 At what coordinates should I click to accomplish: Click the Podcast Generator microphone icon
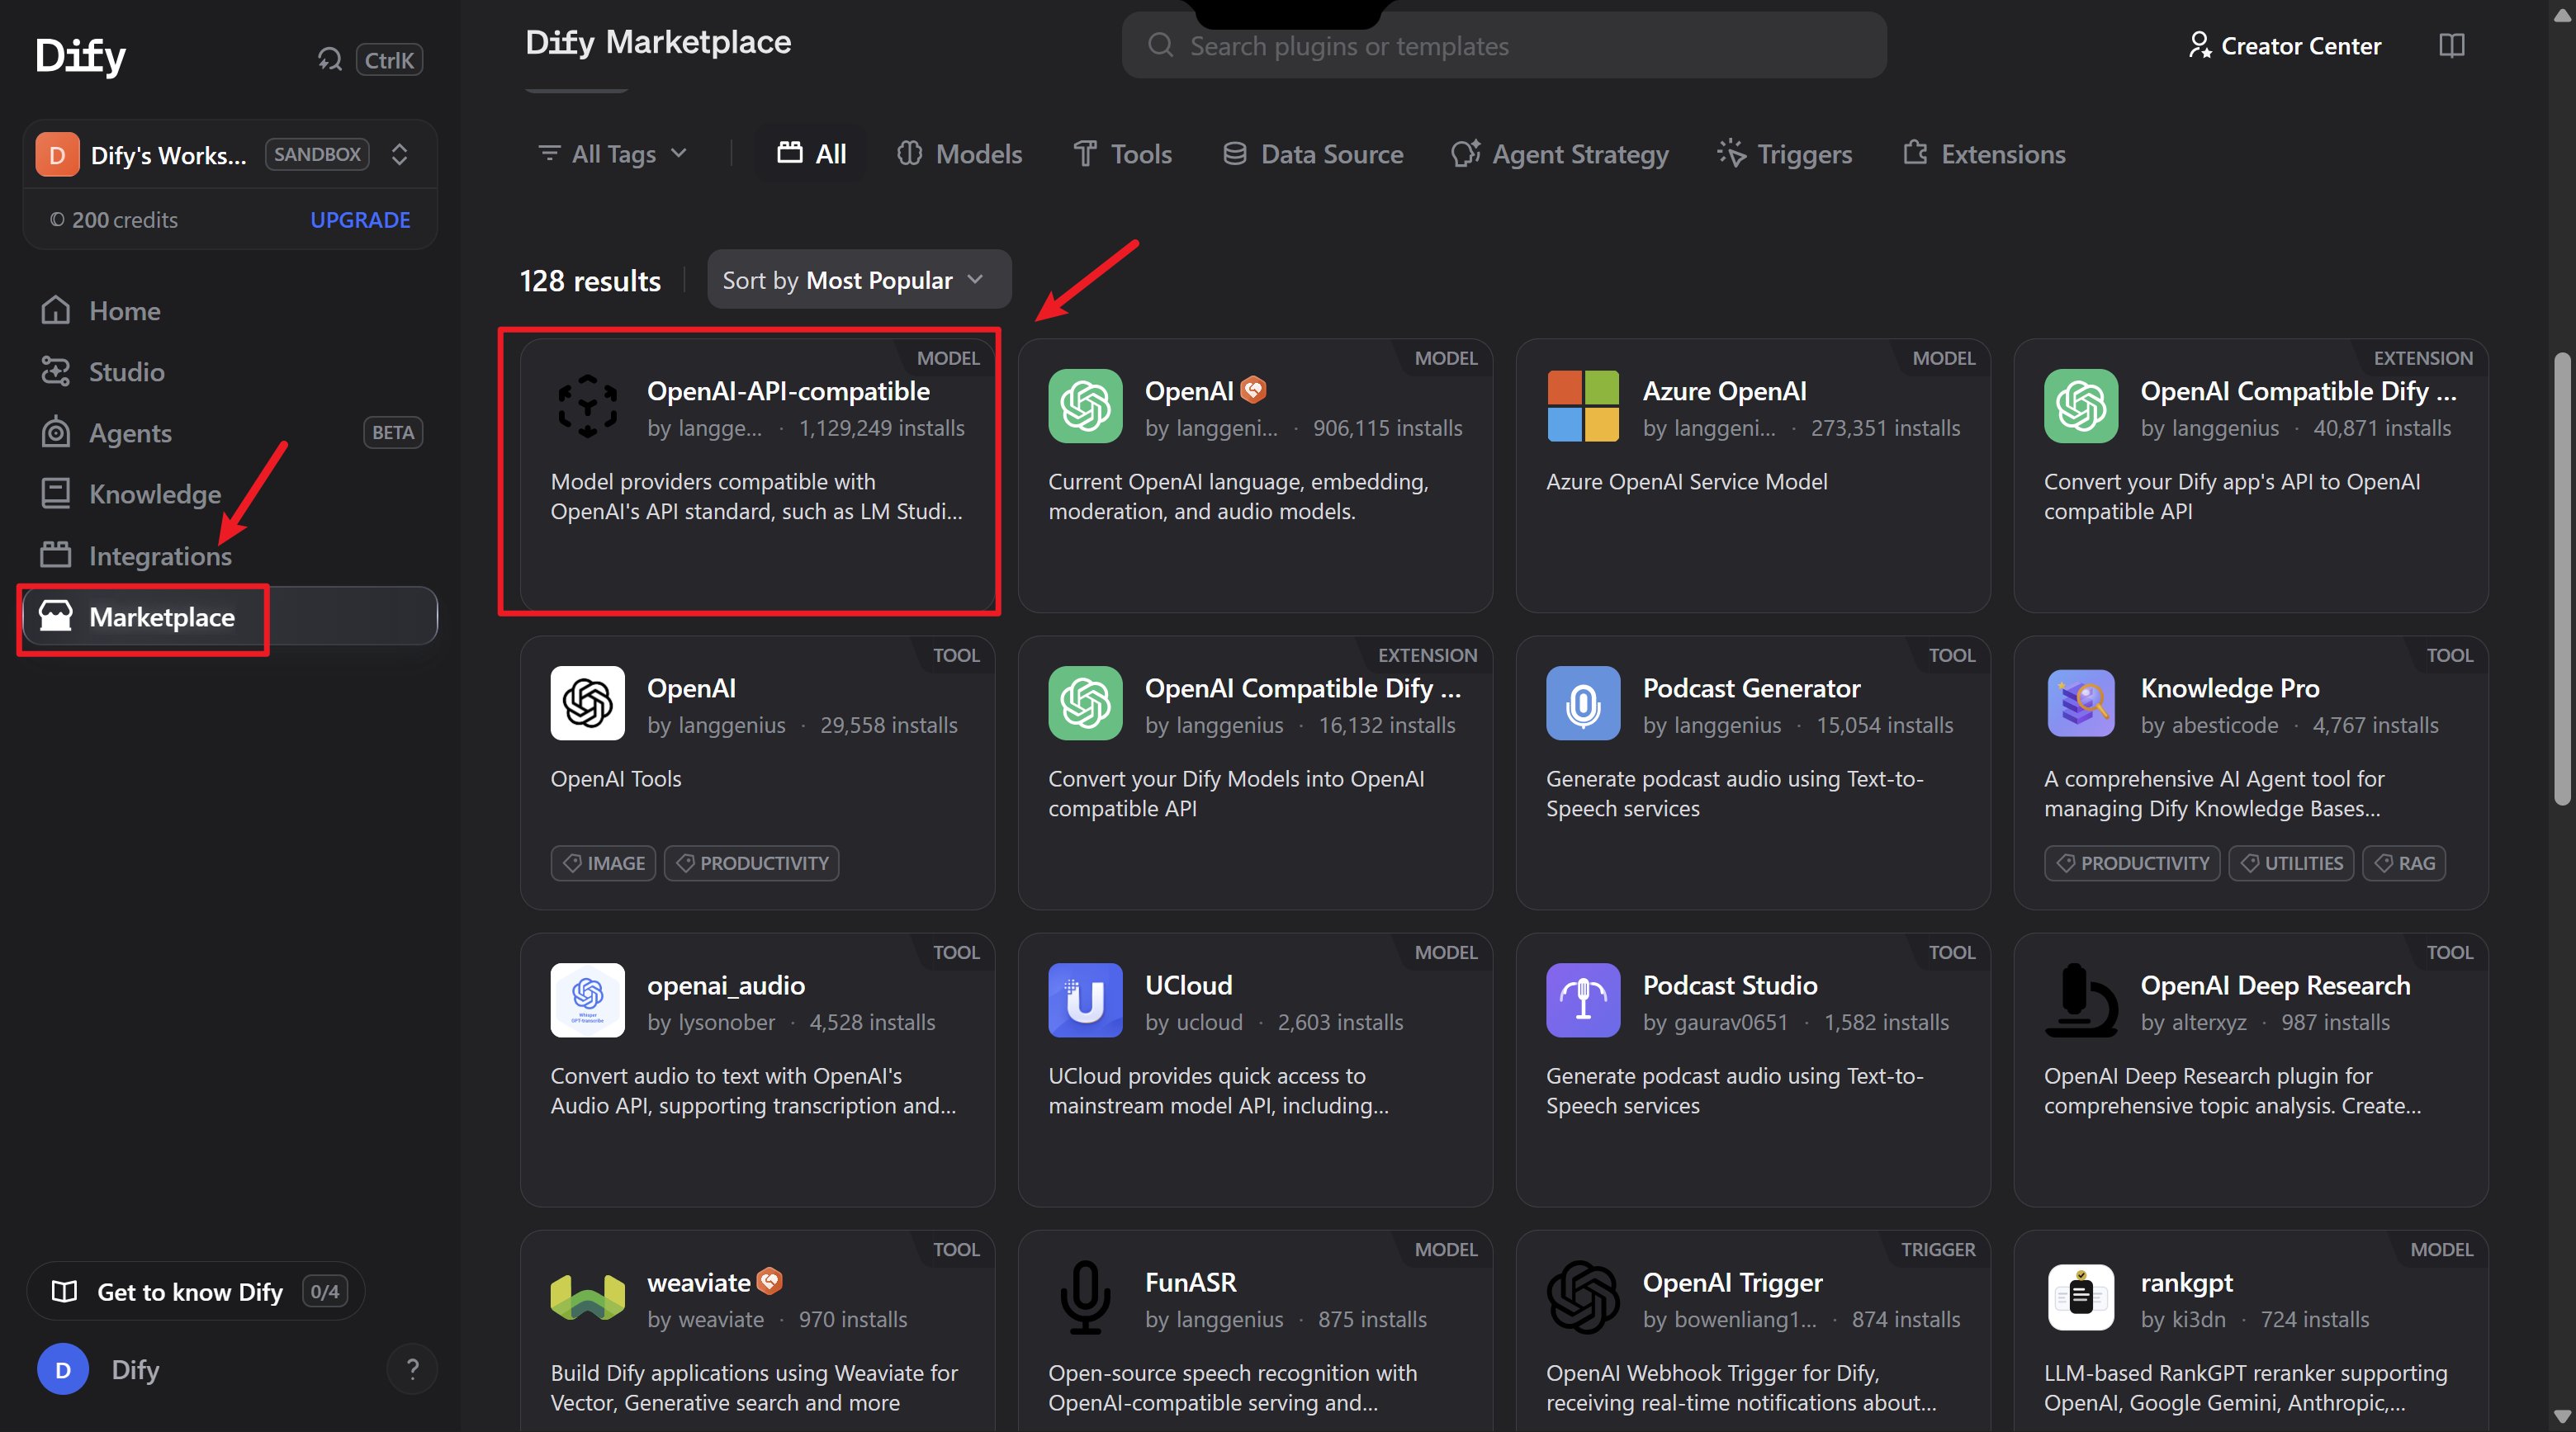click(1583, 703)
